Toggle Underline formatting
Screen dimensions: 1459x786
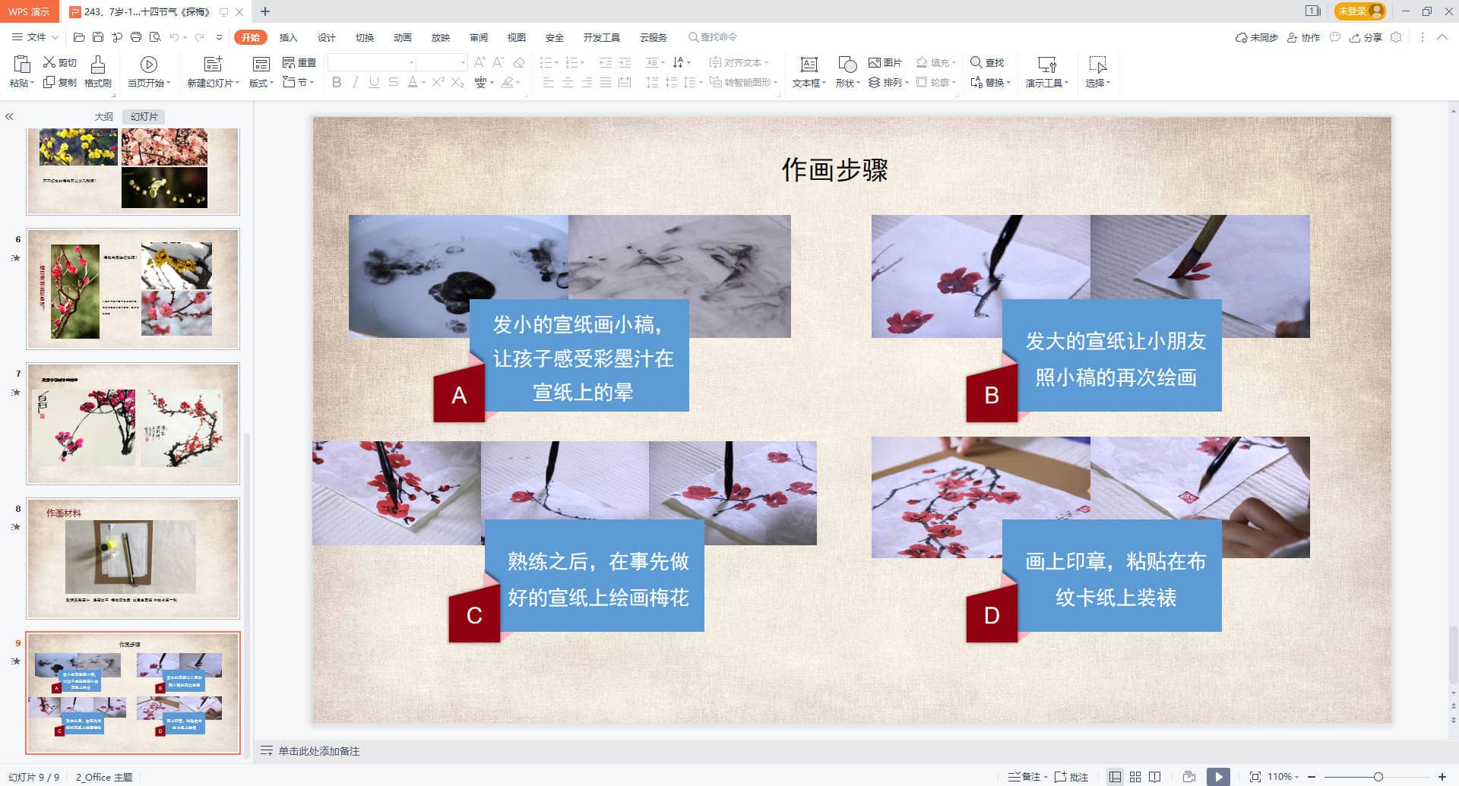point(374,82)
